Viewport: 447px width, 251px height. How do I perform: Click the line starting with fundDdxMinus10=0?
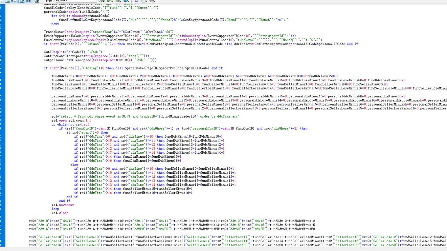[194, 76]
